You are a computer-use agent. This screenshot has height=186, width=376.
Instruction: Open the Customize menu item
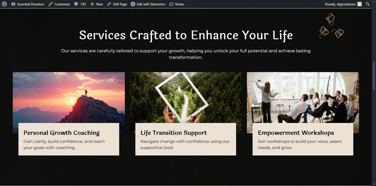click(59, 4)
